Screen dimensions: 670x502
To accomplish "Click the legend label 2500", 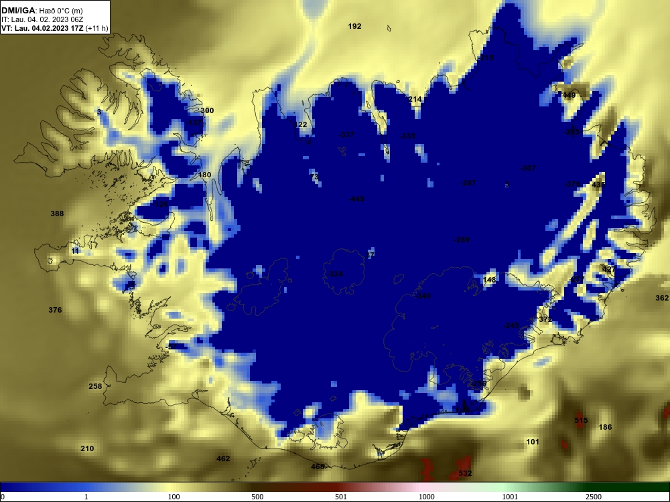I will point(594,497).
